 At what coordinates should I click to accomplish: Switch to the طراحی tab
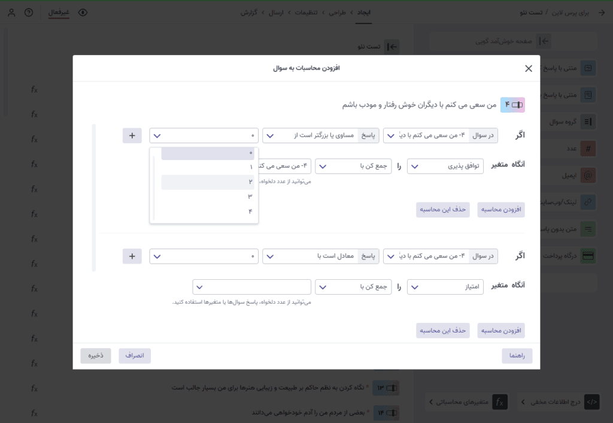coord(337,13)
